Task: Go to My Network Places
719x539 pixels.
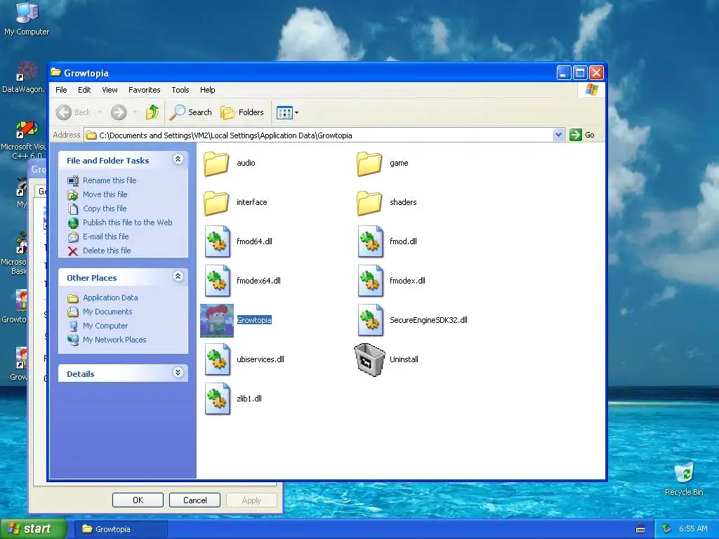Action: 114,340
